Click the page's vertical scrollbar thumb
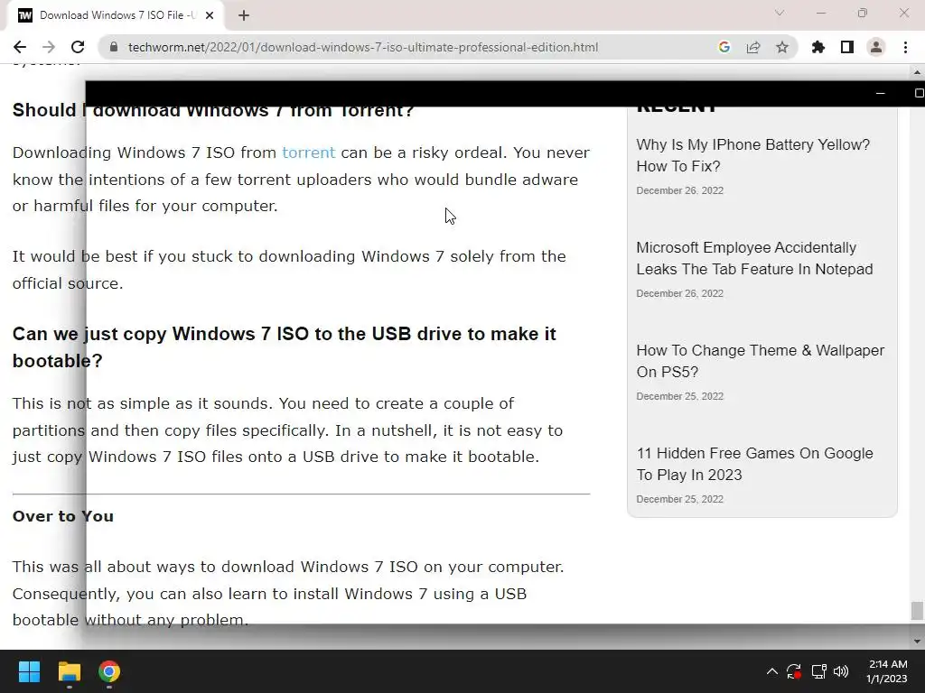 point(916,611)
